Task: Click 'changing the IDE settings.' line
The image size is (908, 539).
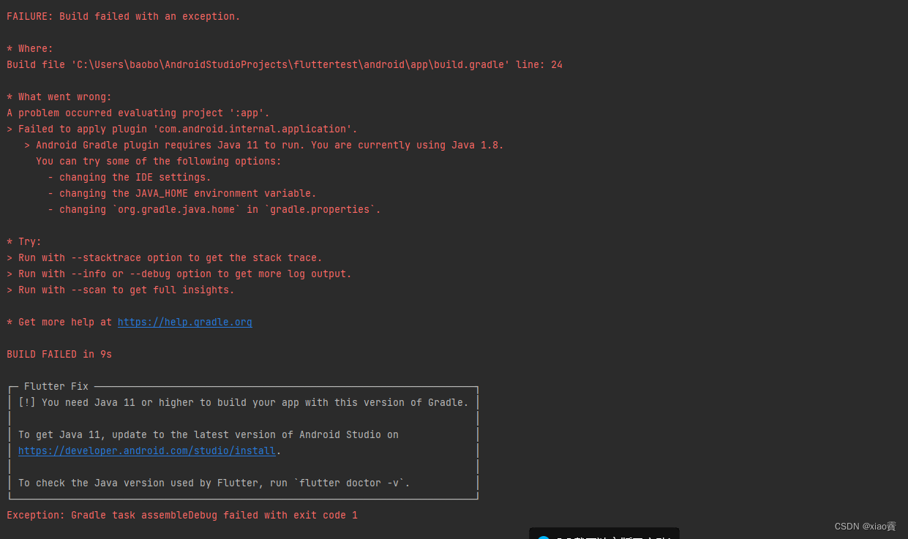Action: click(x=130, y=177)
